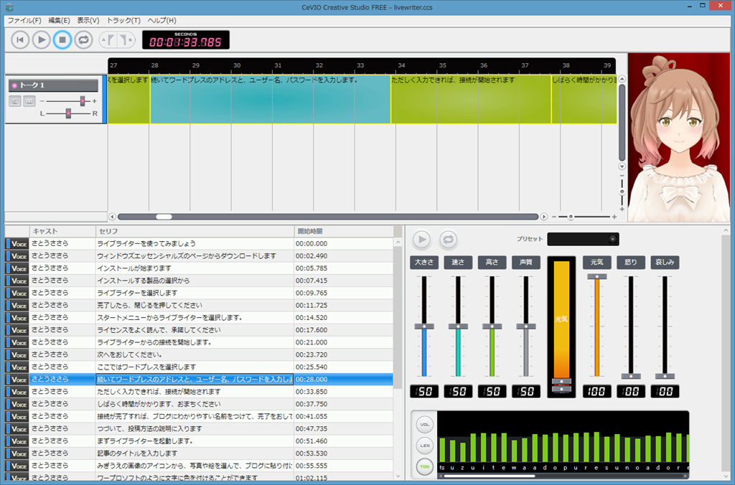Screen dimensions: 735x485
Task: Click the 元気 emotion button
Action: click(596, 263)
